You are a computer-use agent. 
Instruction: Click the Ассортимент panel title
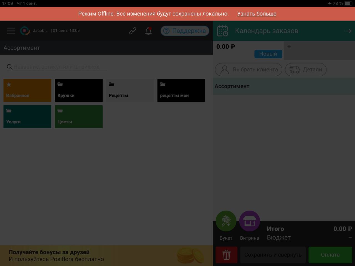click(x=22, y=48)
